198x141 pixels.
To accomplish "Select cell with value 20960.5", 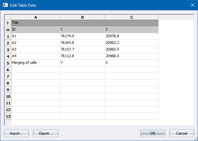I will (132, 50).
